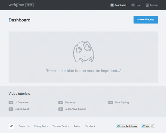The image size is (166, 133).
Task: Create a new website with blue button
Action: [x=146, y=20]
